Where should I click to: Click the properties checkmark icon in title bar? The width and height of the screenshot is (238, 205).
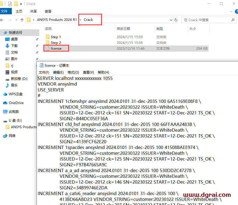[x=10, y=4]
